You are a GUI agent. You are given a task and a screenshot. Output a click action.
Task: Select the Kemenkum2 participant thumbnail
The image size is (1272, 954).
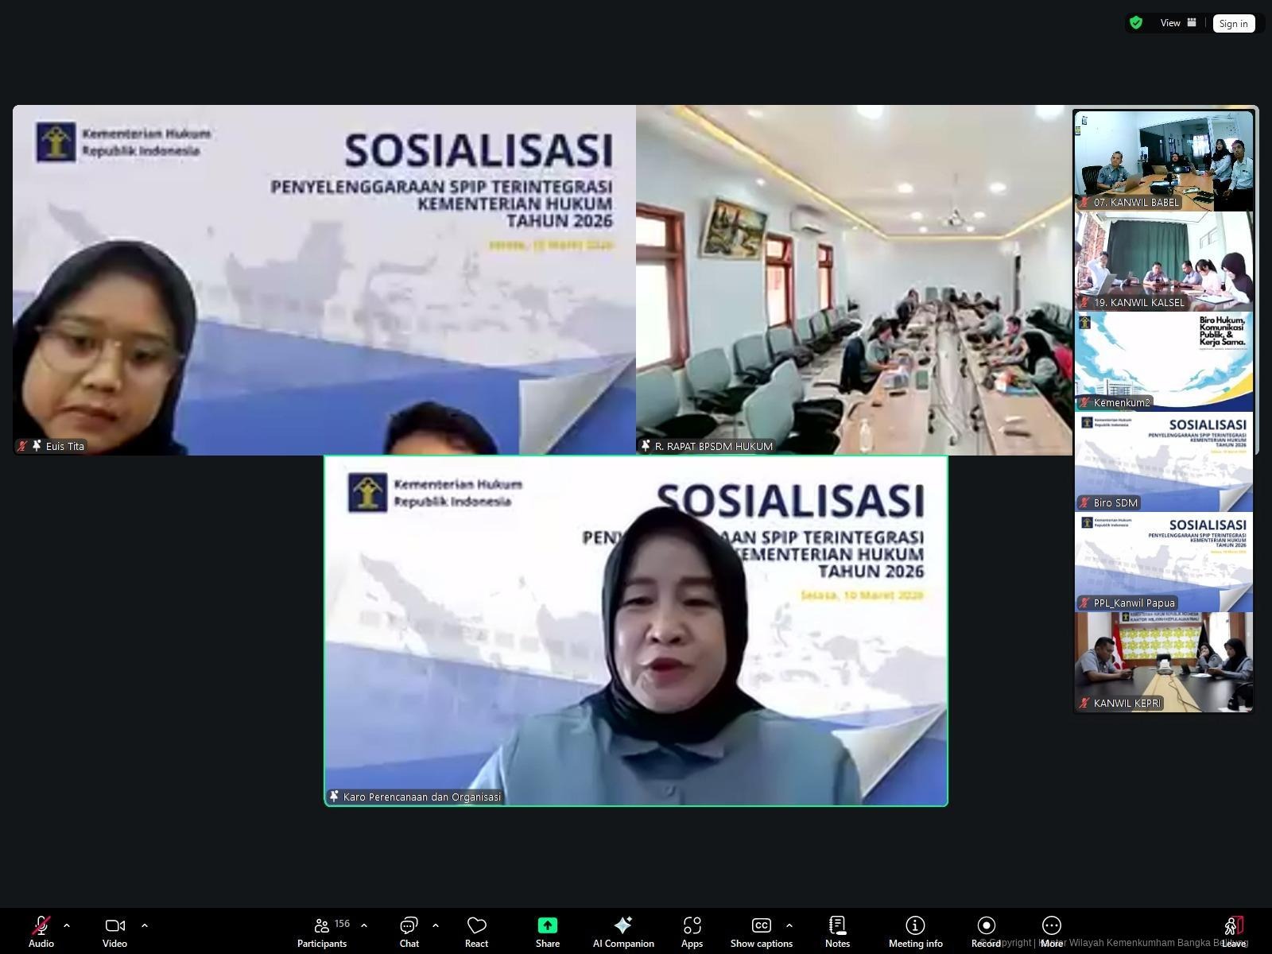[x=1164, y=361]
